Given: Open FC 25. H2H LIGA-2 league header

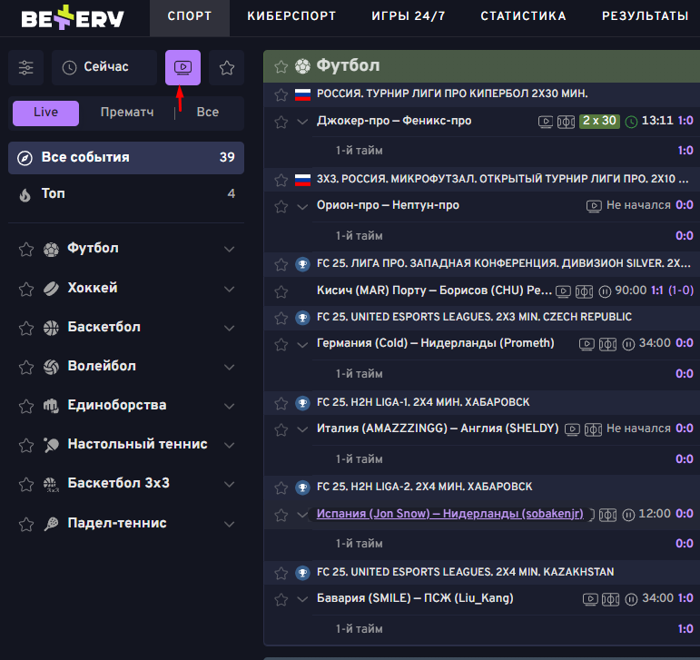Looking at the screenshot, I should click(x=425, y=487).
